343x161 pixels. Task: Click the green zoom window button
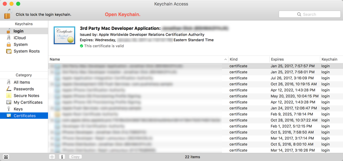coord(18,4)
